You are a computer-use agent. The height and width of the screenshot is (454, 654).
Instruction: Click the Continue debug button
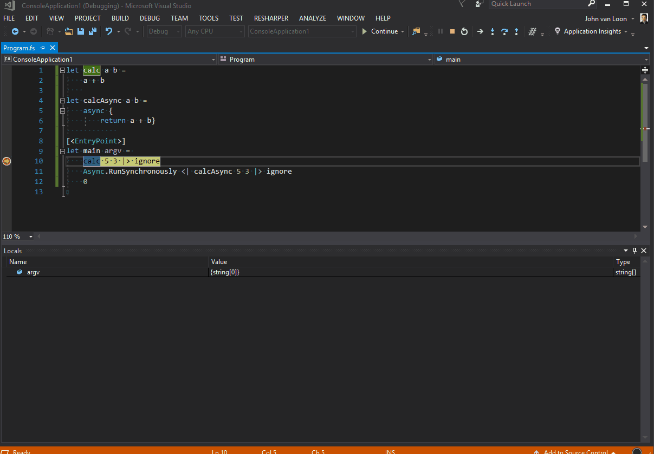383,31
